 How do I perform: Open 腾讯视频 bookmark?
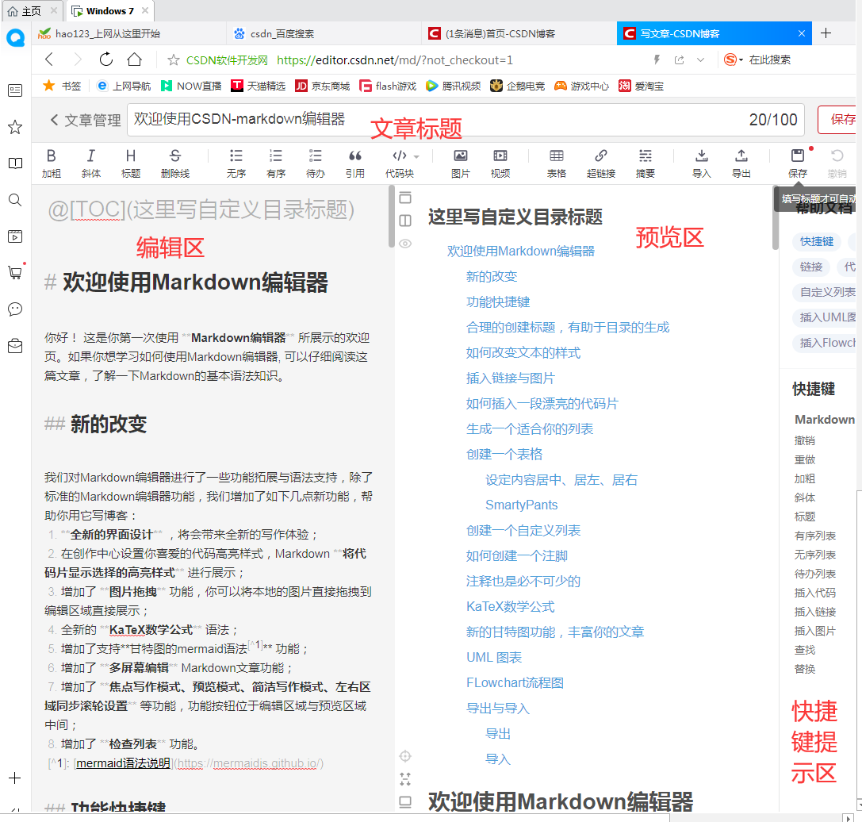[x=454, y=86]
